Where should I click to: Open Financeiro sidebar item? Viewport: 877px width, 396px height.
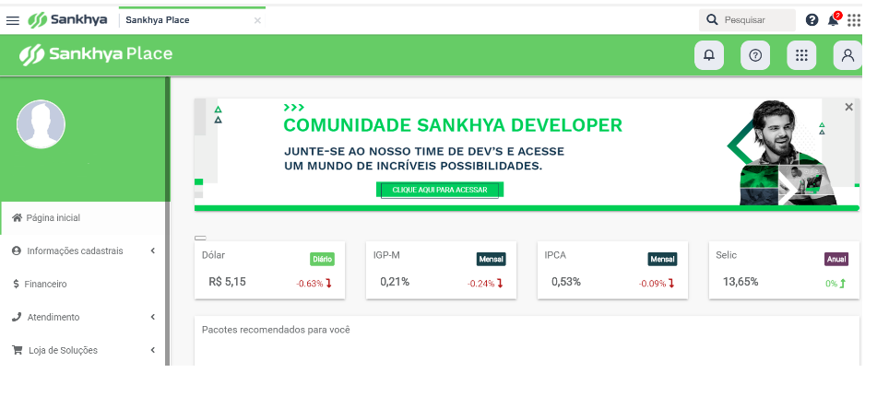tap(83, 284)
